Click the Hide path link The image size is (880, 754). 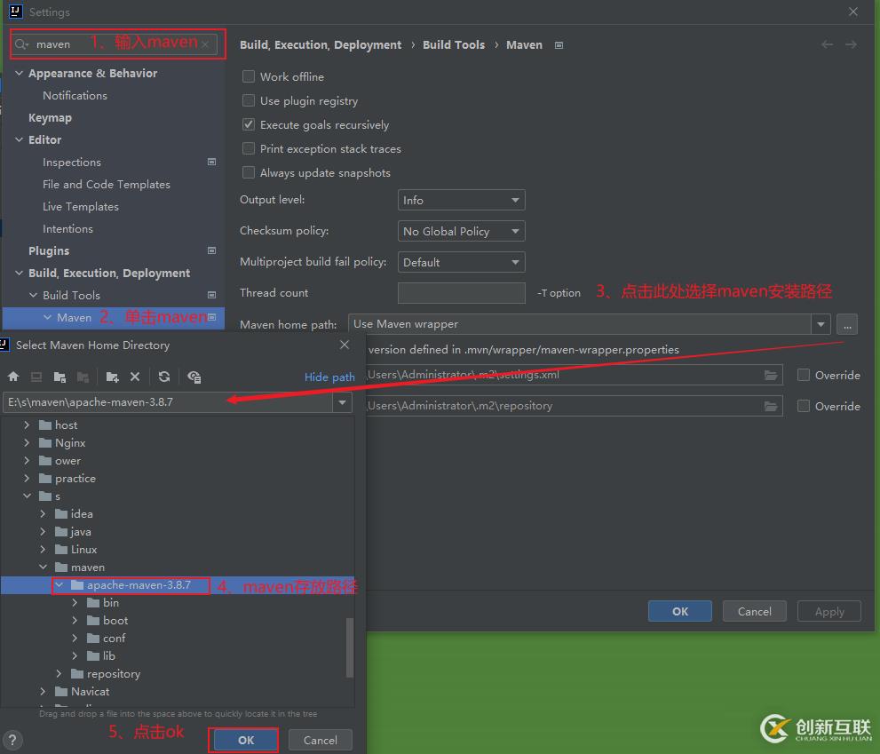(329, 377)
